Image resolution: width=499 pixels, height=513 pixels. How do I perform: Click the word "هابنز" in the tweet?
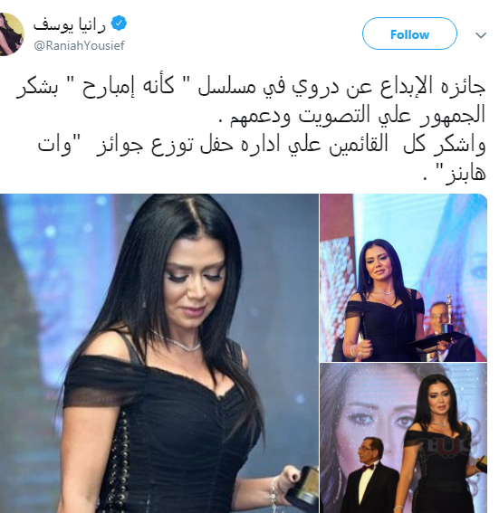pyautogui.click(x=465, y=174)
